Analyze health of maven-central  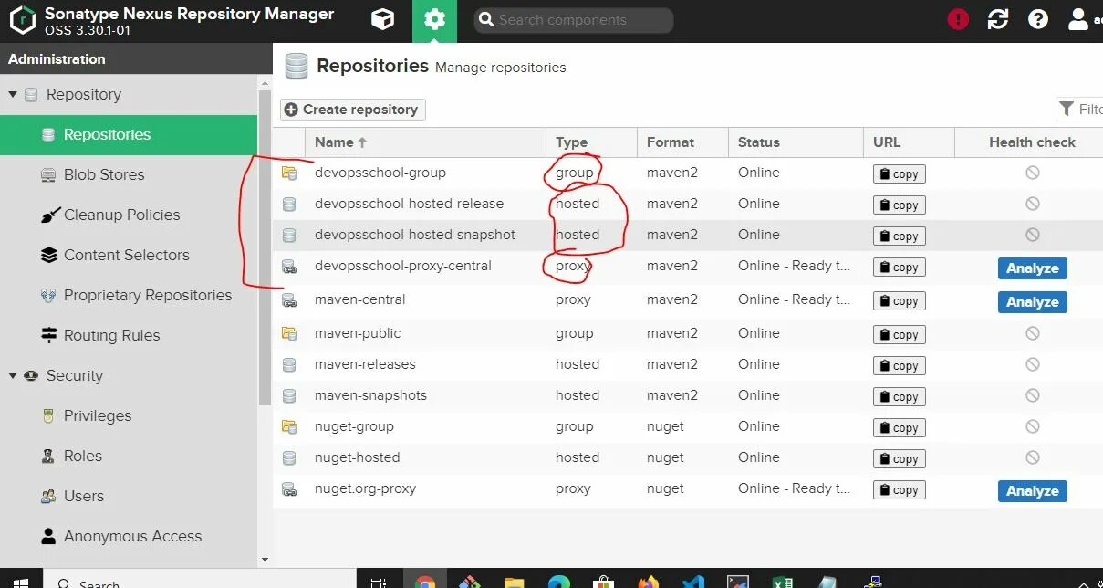(1032, 302)
